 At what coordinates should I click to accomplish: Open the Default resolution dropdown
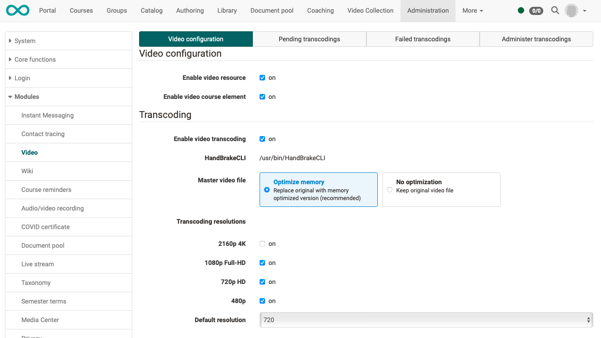point(426,320)
